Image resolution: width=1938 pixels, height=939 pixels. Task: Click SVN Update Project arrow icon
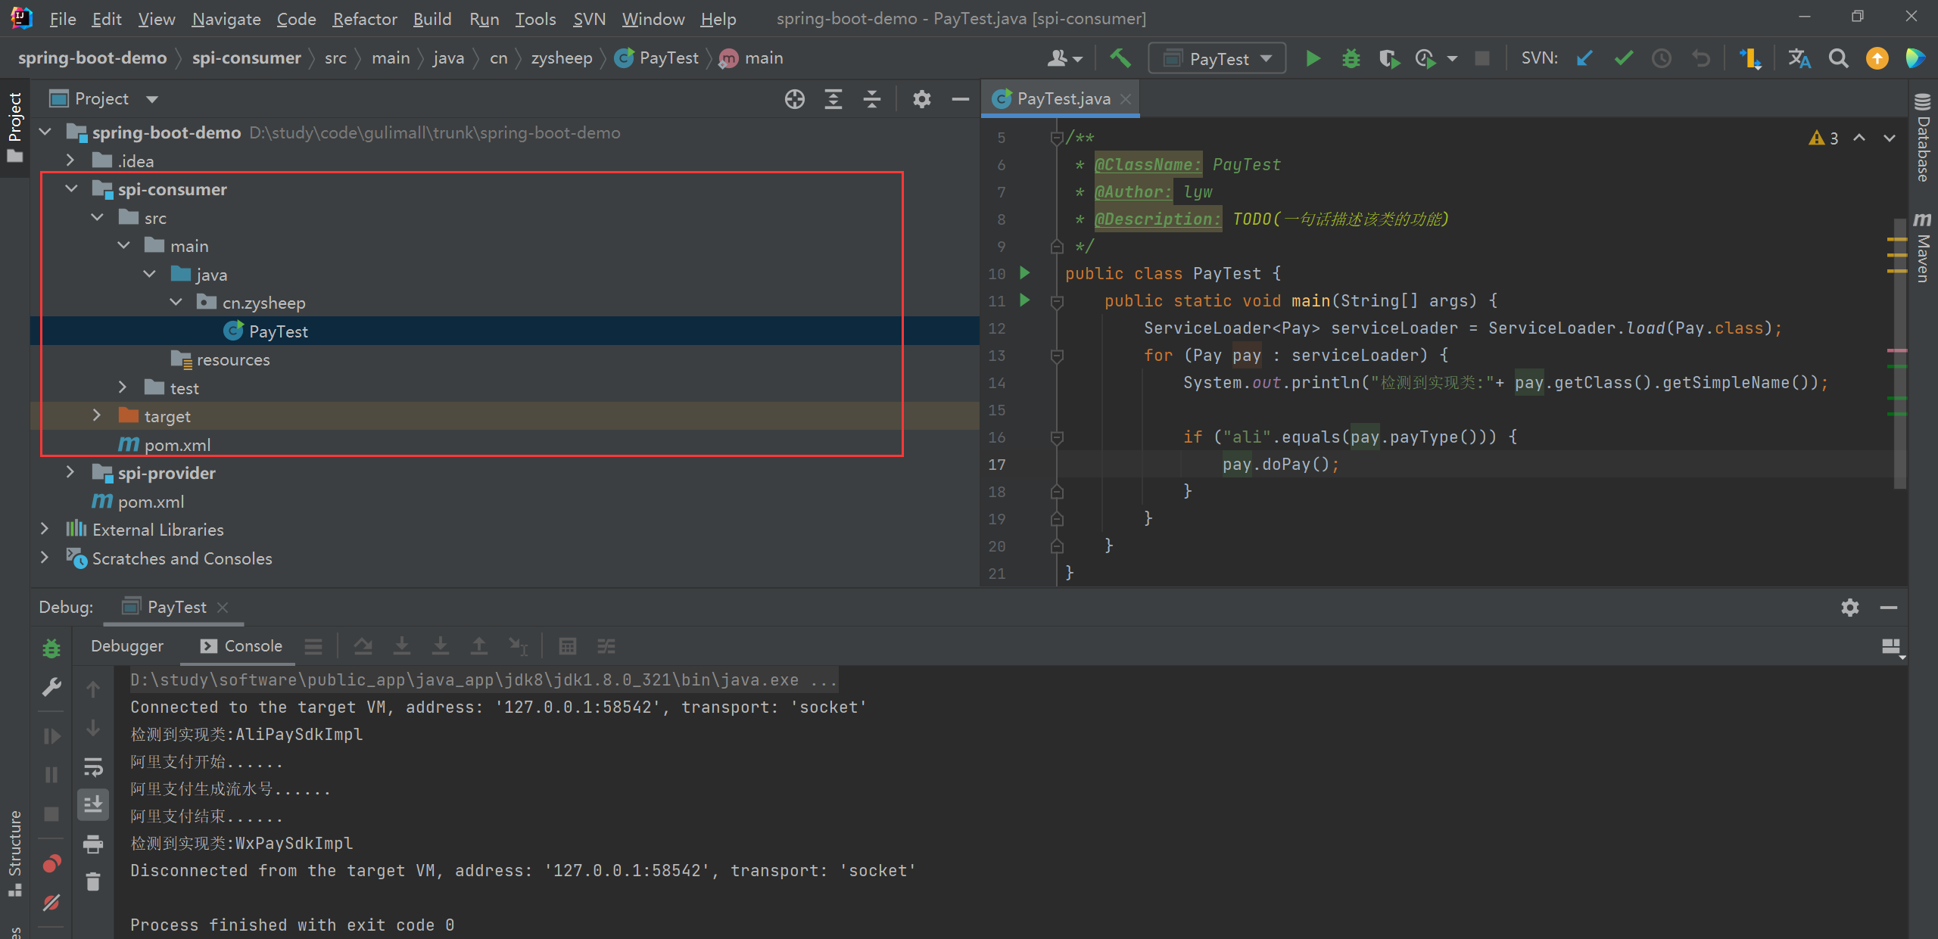click(x=1584, y=58)
